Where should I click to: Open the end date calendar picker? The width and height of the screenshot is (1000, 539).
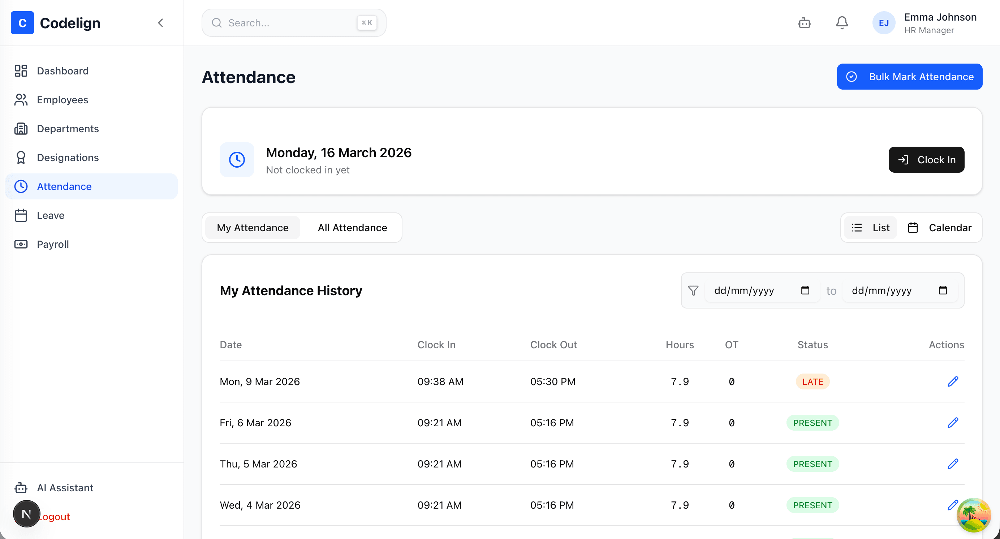tap(943, 290)
